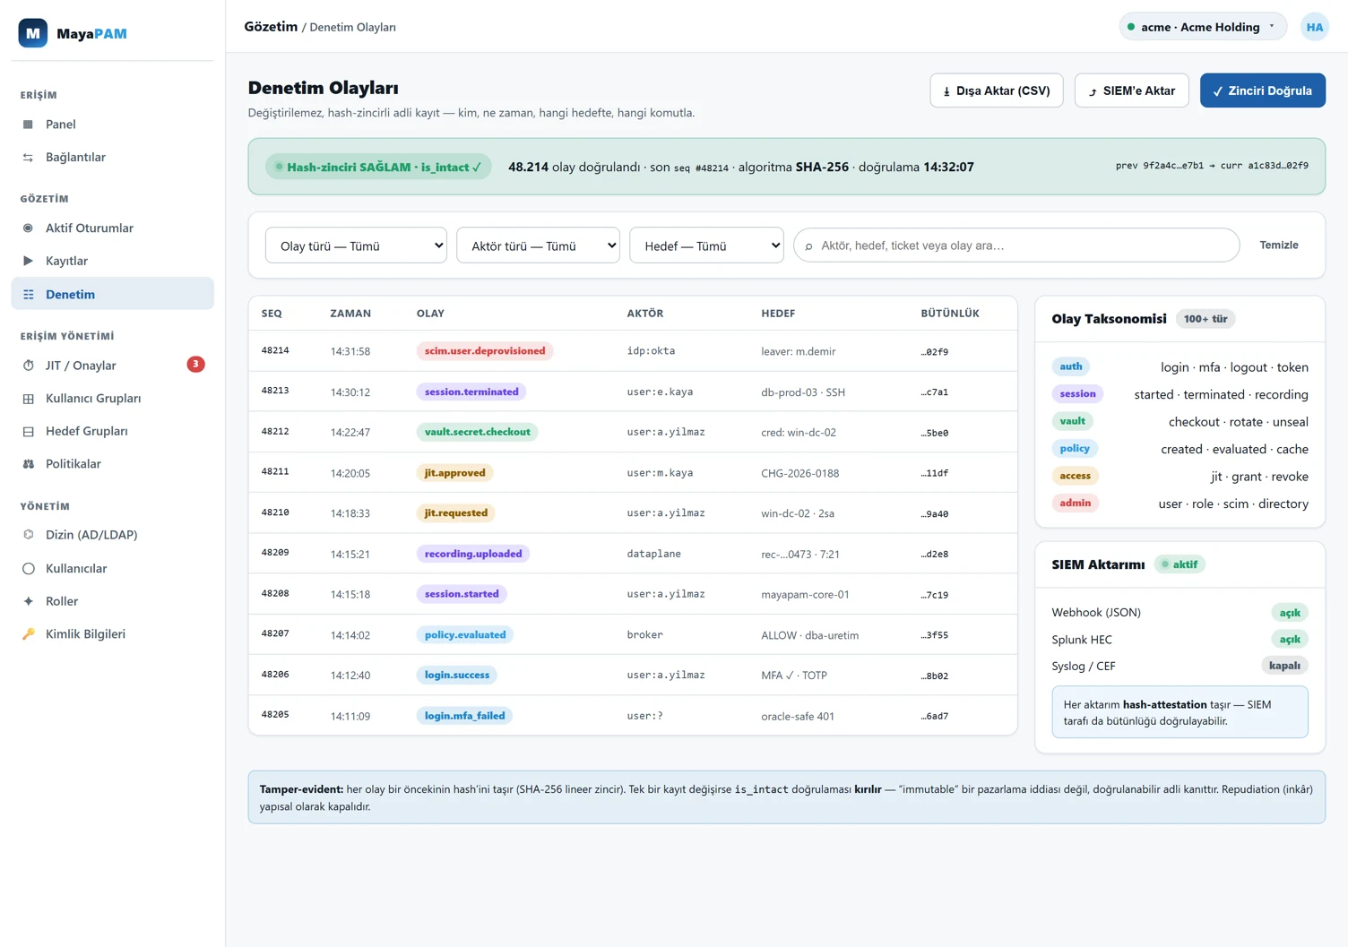The image size is (1348, 947).
Task: Click the Kimlik Bilgileri key icon
Action: tap(28, 634)
